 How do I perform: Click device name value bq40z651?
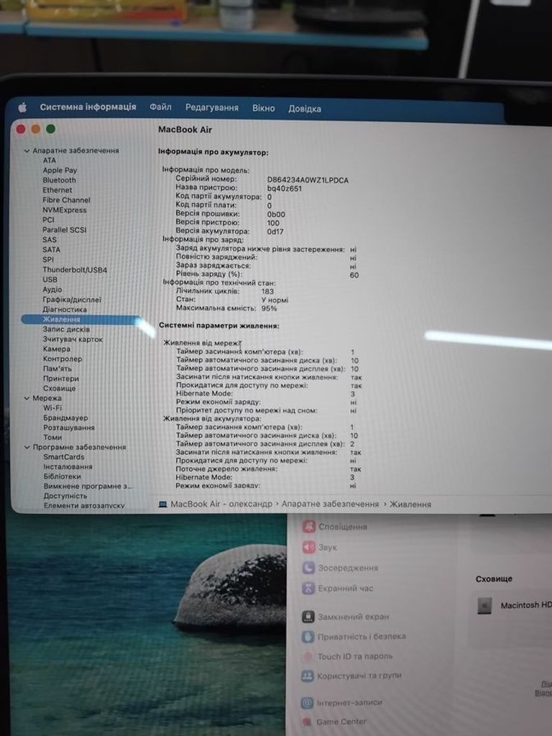285,189
